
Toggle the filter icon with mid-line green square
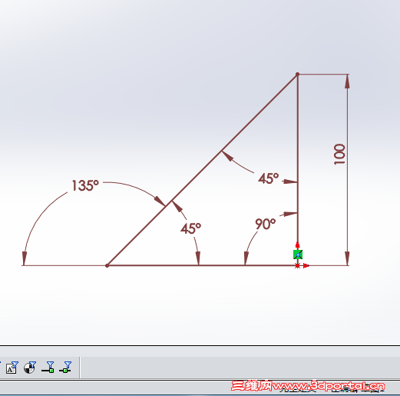tap(65, 368)
